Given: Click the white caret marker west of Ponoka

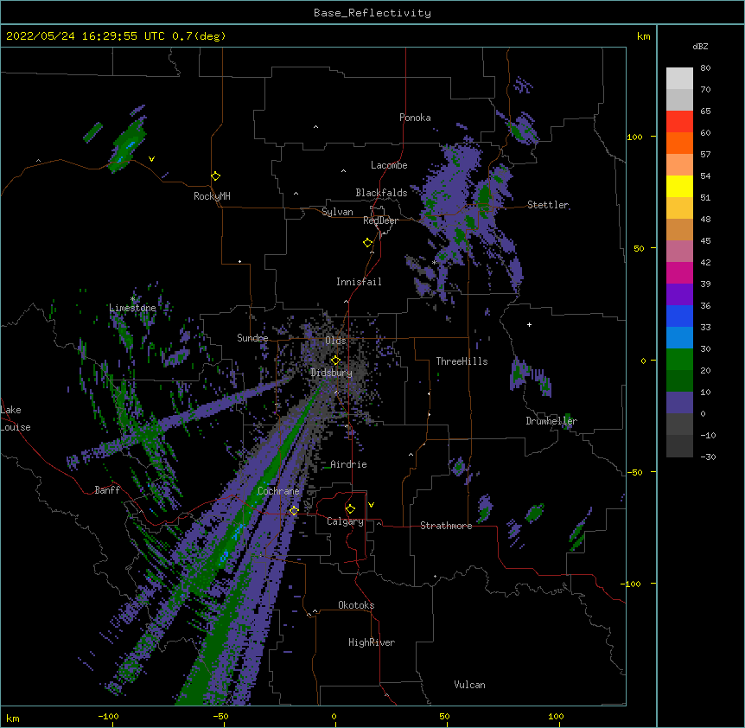Looking at the screenshot, I should [315, 127].
